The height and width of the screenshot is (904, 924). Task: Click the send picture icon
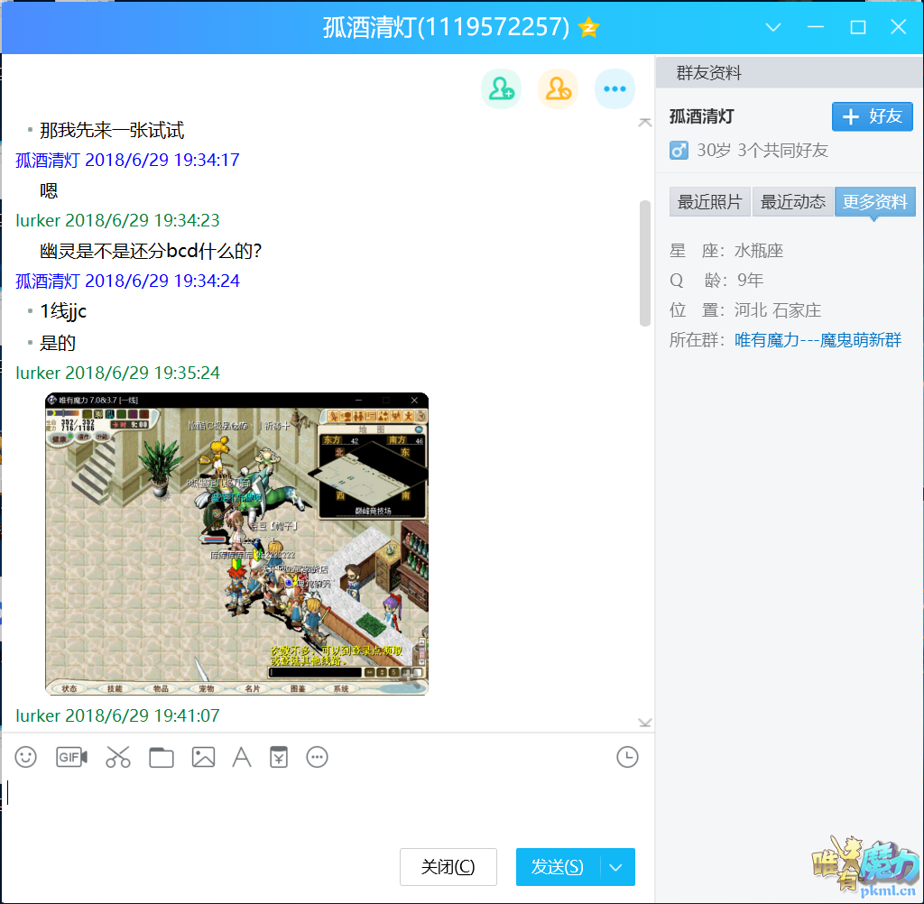click(x=203, y=757)
